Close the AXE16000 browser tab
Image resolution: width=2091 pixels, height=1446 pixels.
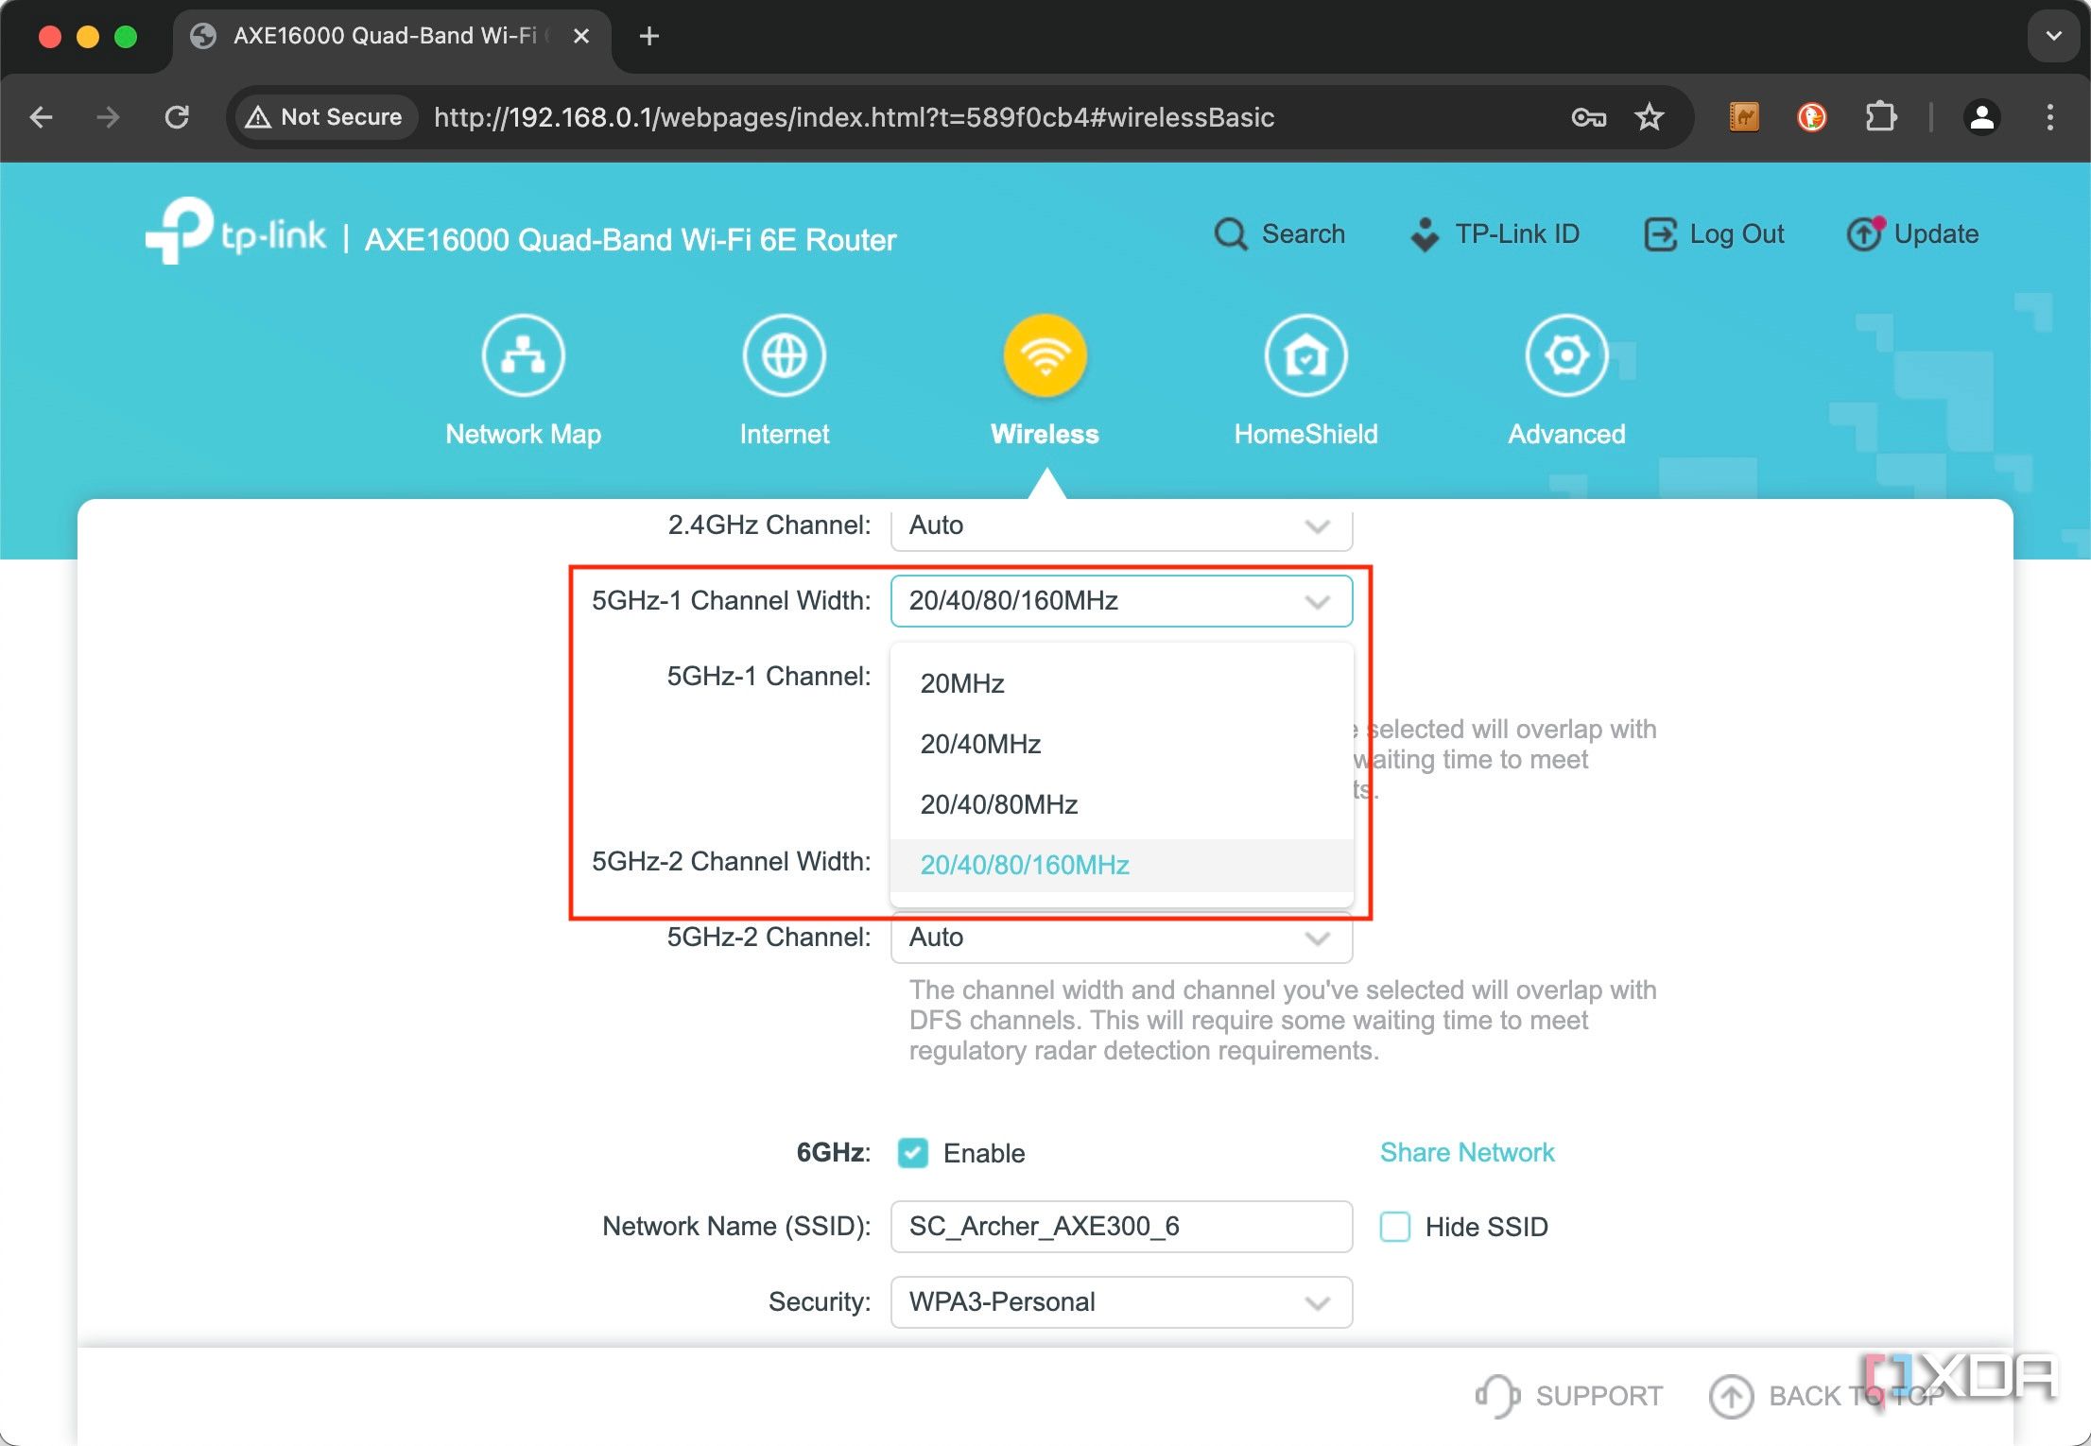[581, 36]
